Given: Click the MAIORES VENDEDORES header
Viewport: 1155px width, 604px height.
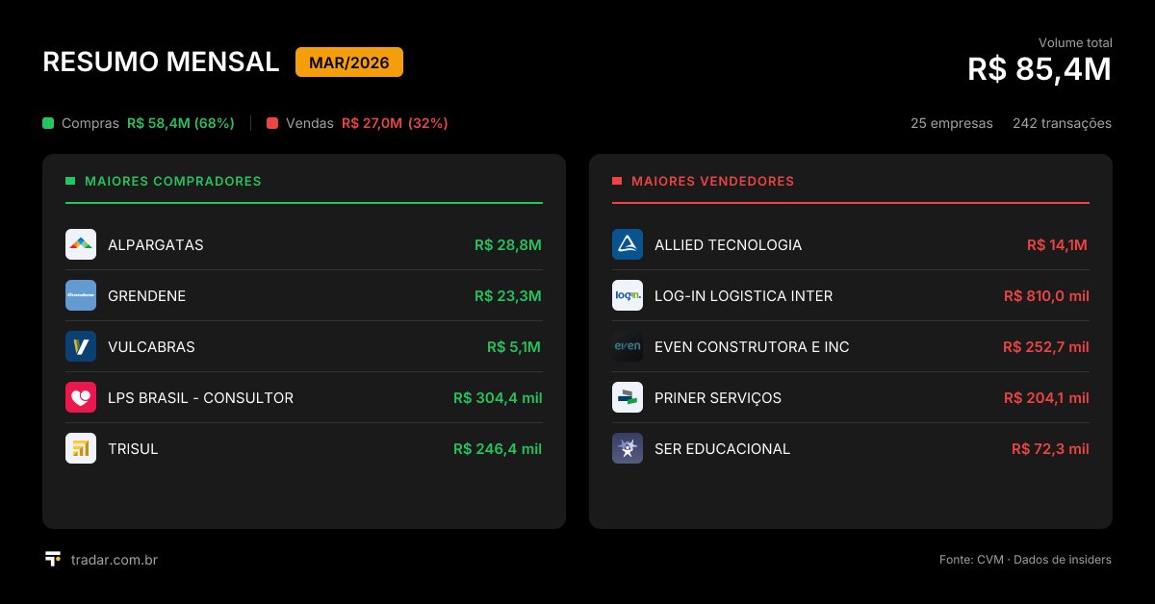Looking at the screenshot, I should coord(713,181).
